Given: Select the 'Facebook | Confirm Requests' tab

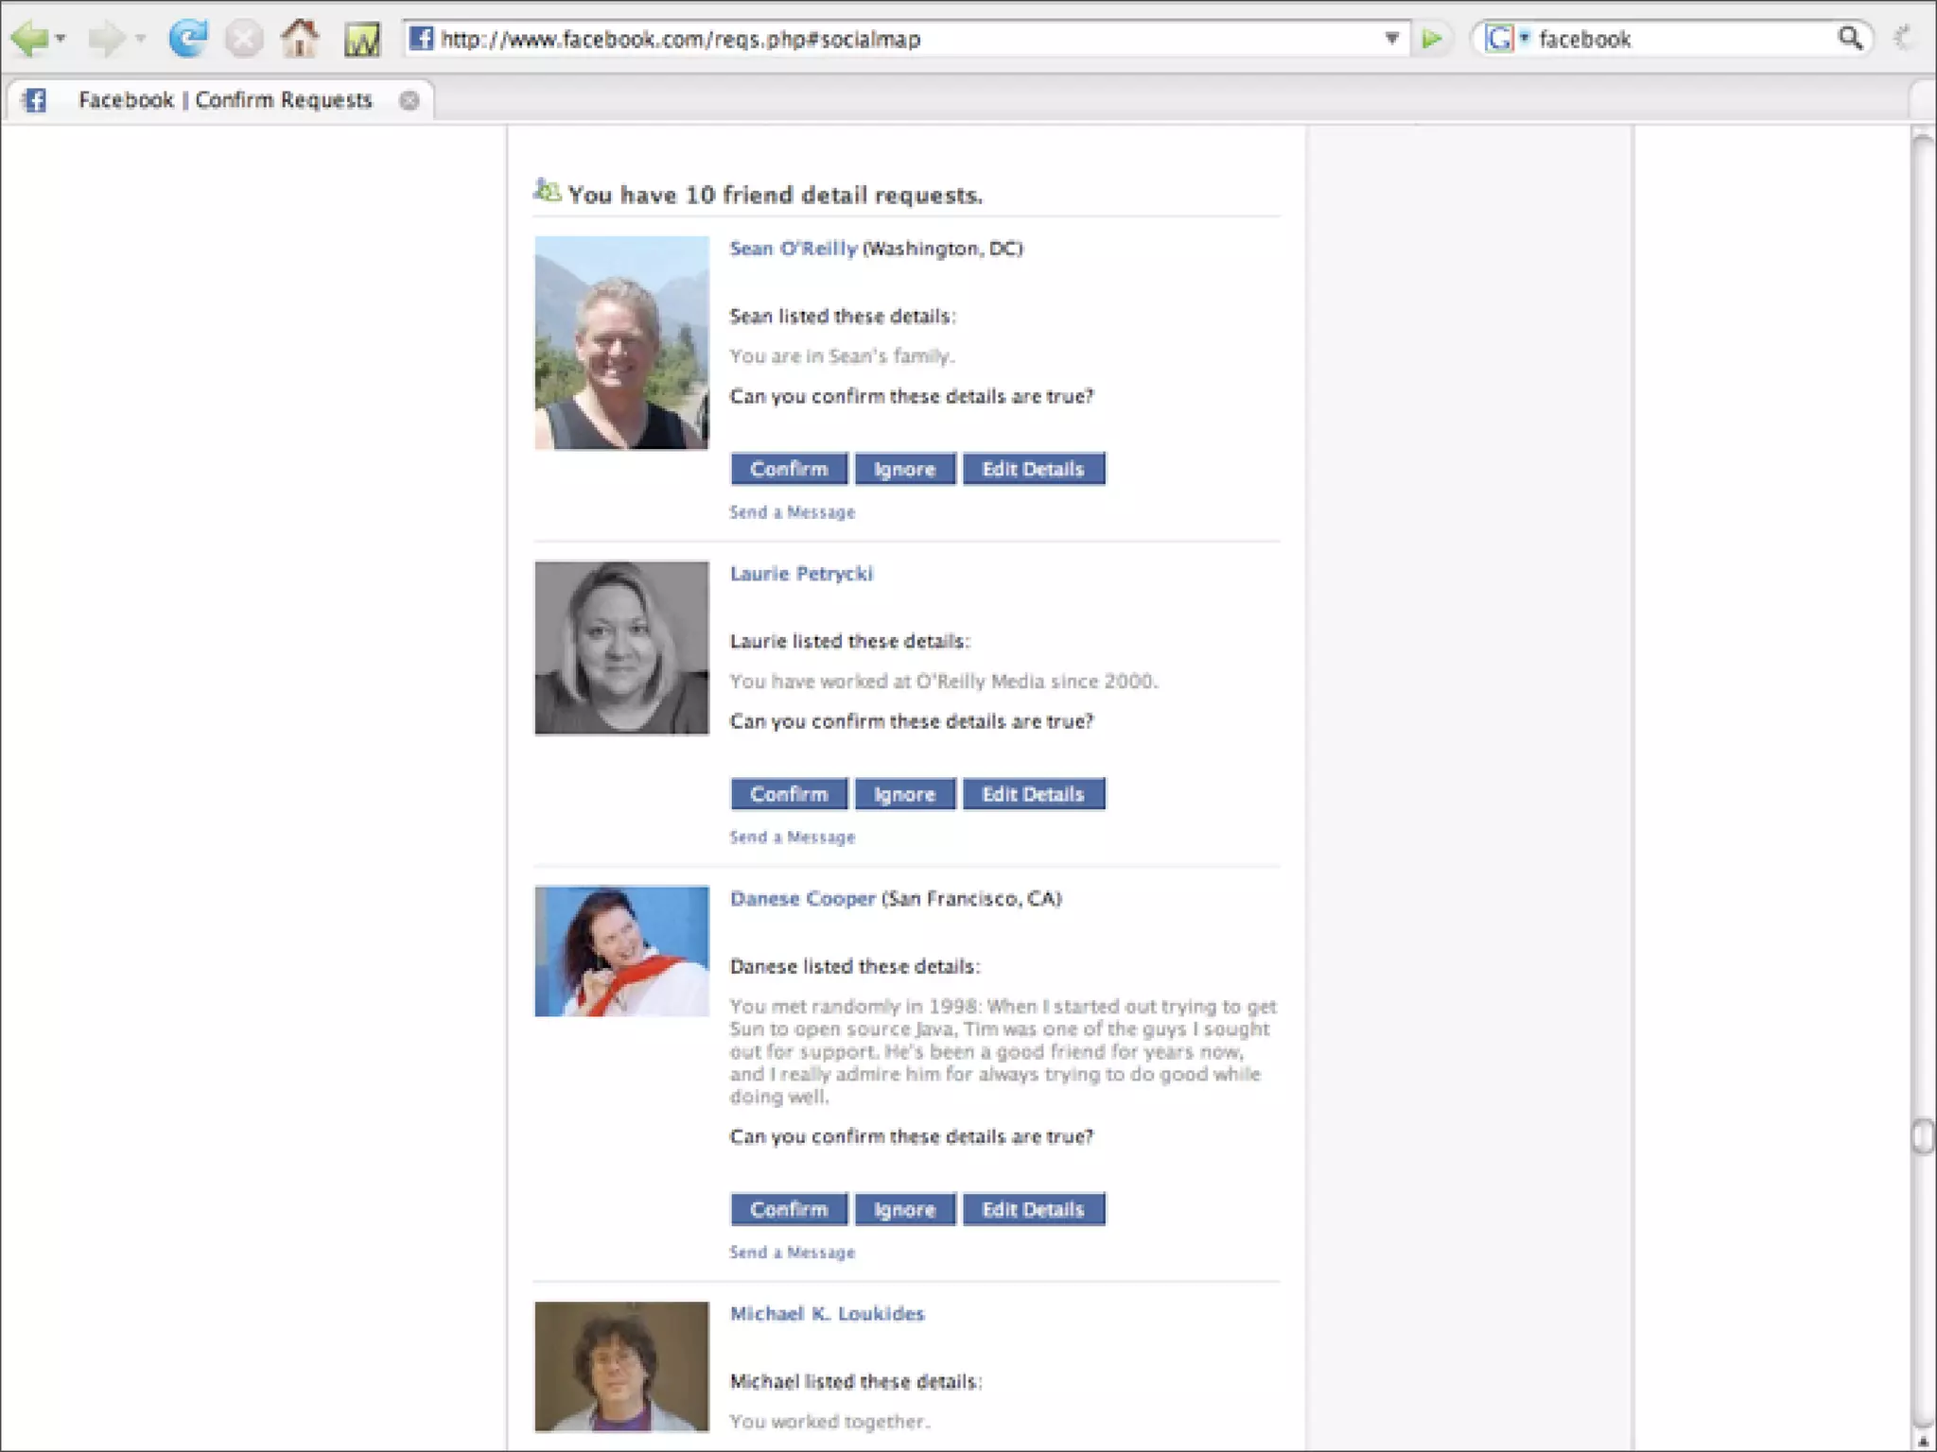Looking at the screenshot, I should pyautogui.click(x=219, y=100).
